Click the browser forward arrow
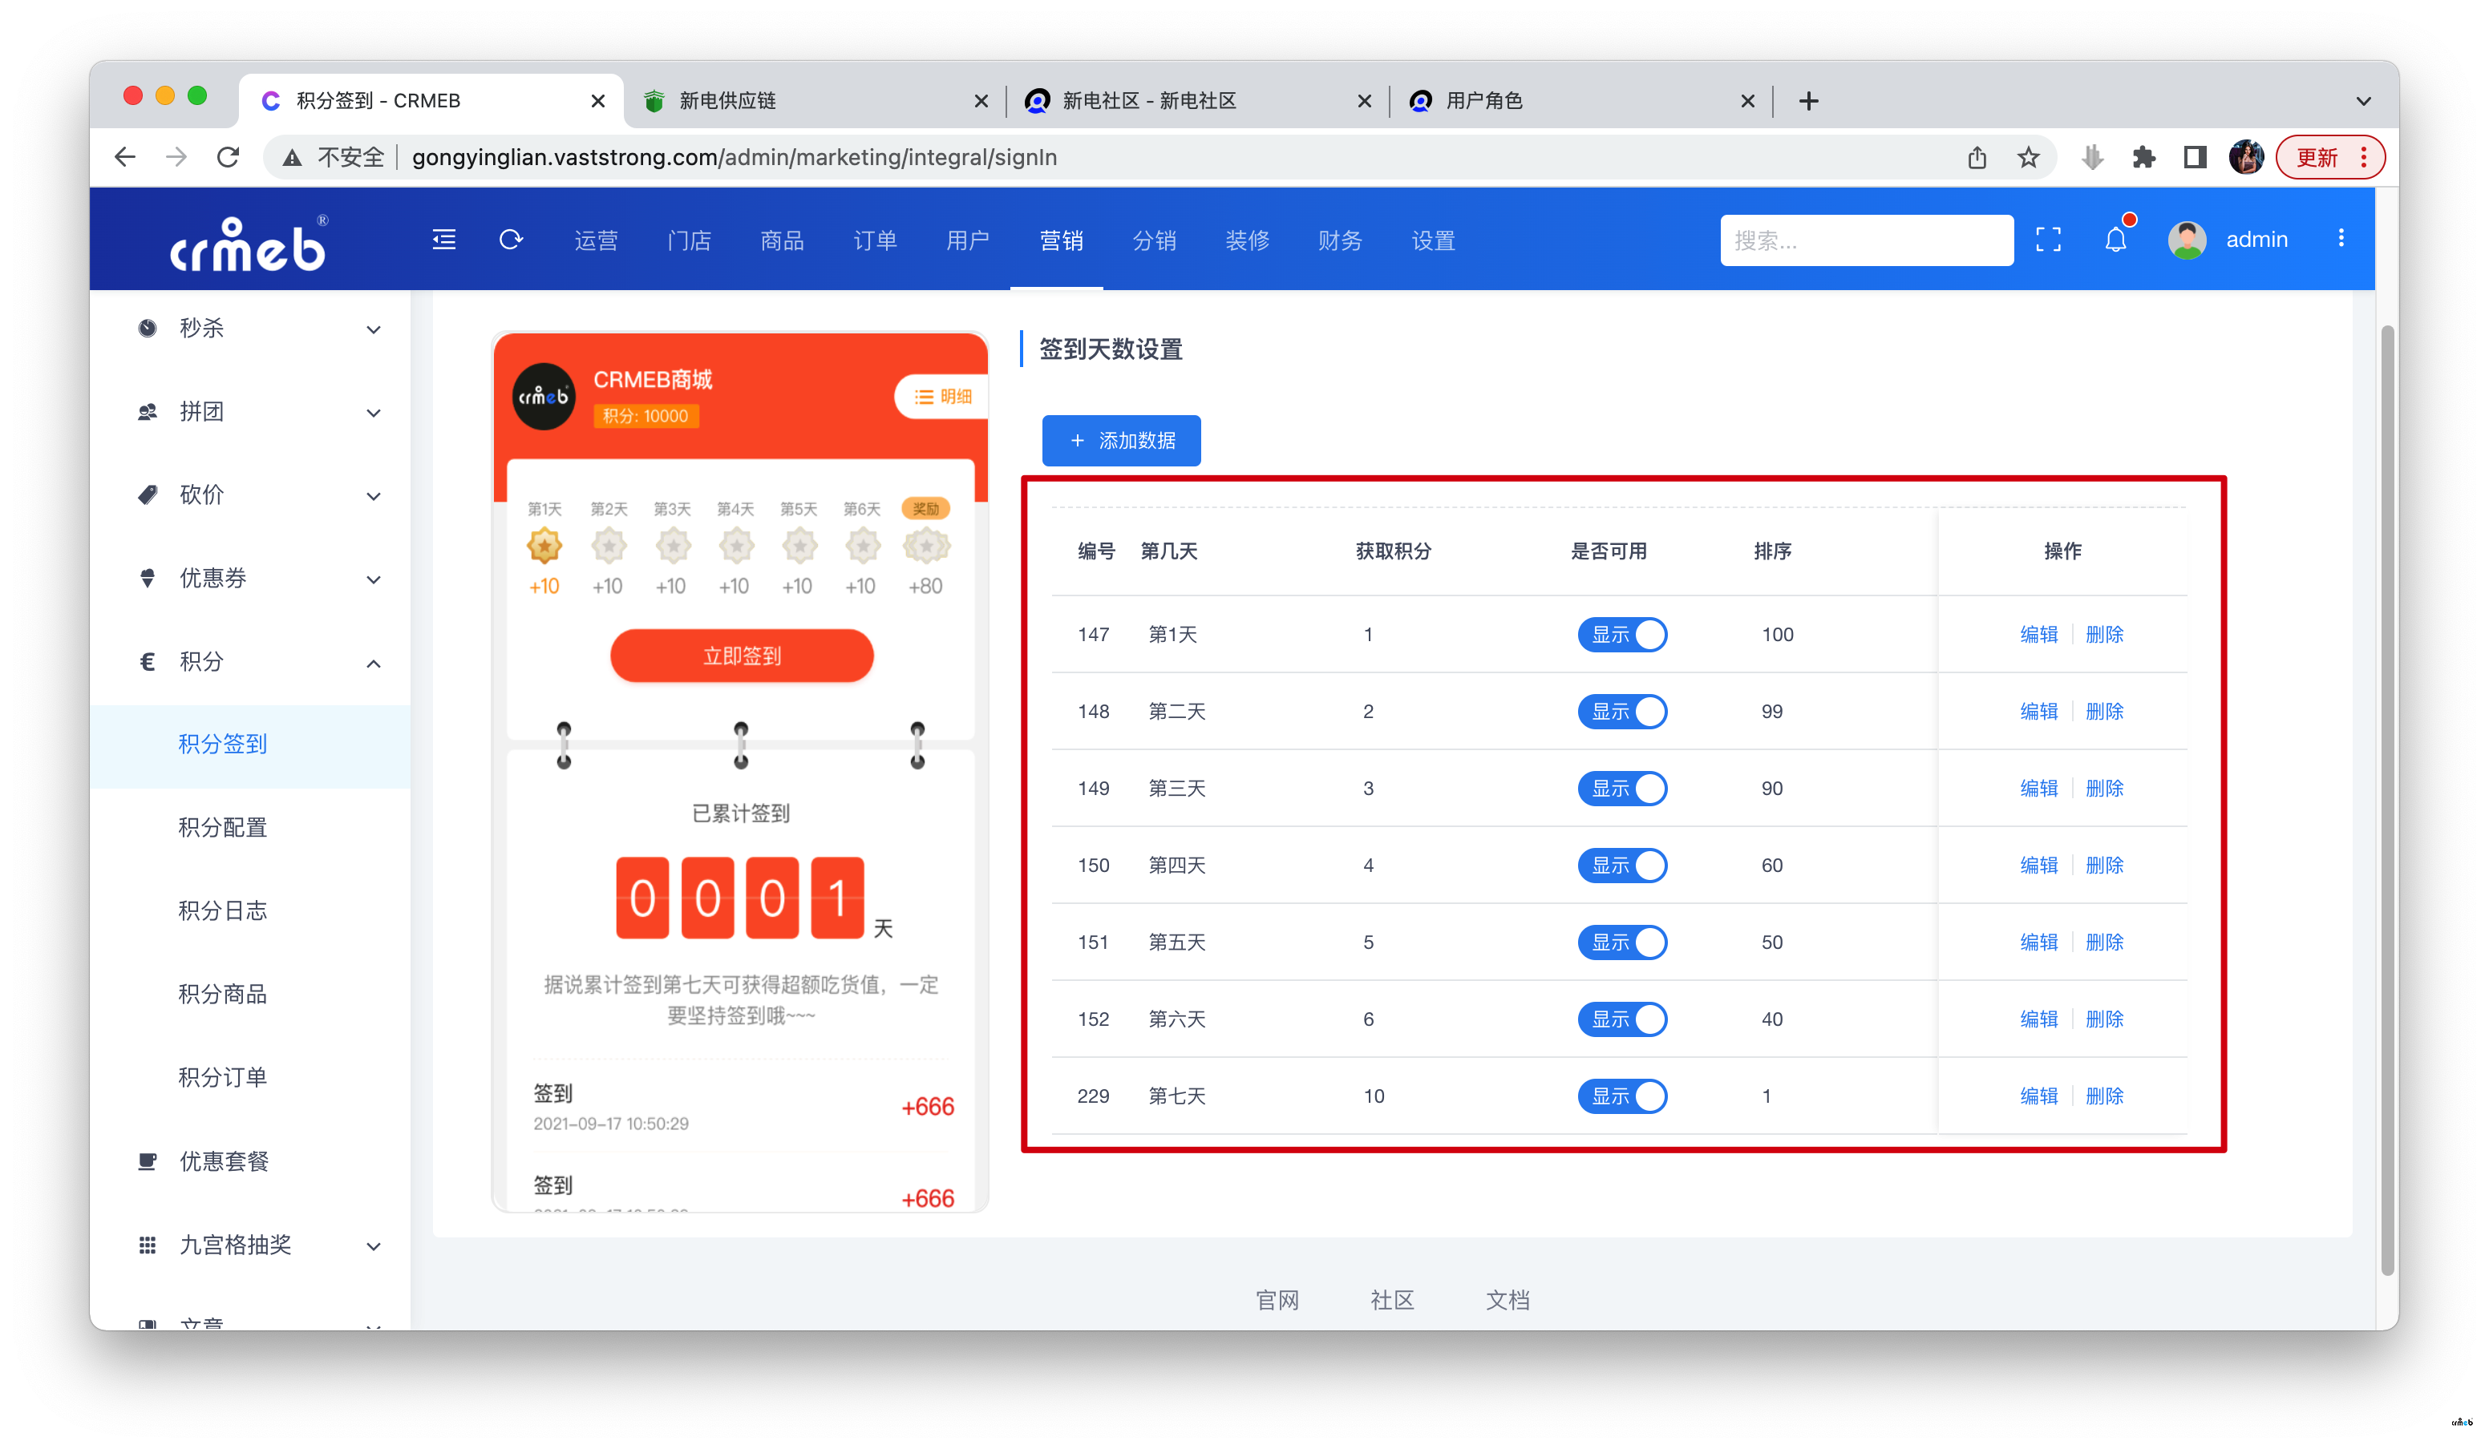Viewport: 2489px width, 1449px height. [176, 157]
